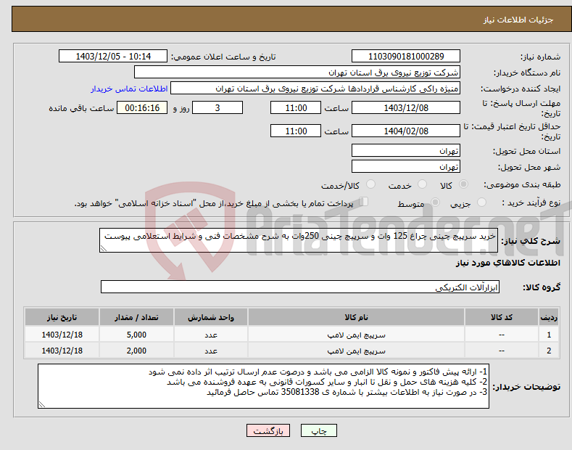
Task: Click the گروه کالا field ابزارآلات الکتریکی
Action: (x=300, y=287)
